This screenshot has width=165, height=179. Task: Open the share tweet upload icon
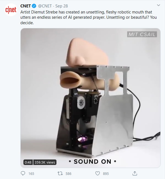tap(135, 174)
